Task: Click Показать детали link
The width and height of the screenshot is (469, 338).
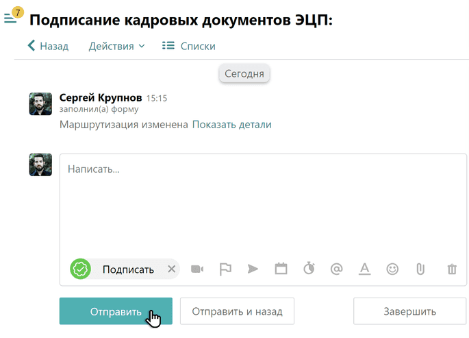Action: click(231, 125)
